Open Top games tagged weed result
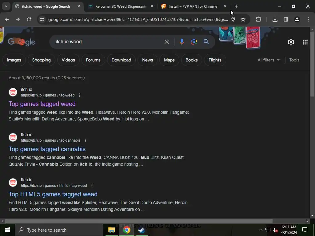 pyautogui.click(x=42, y=104)
